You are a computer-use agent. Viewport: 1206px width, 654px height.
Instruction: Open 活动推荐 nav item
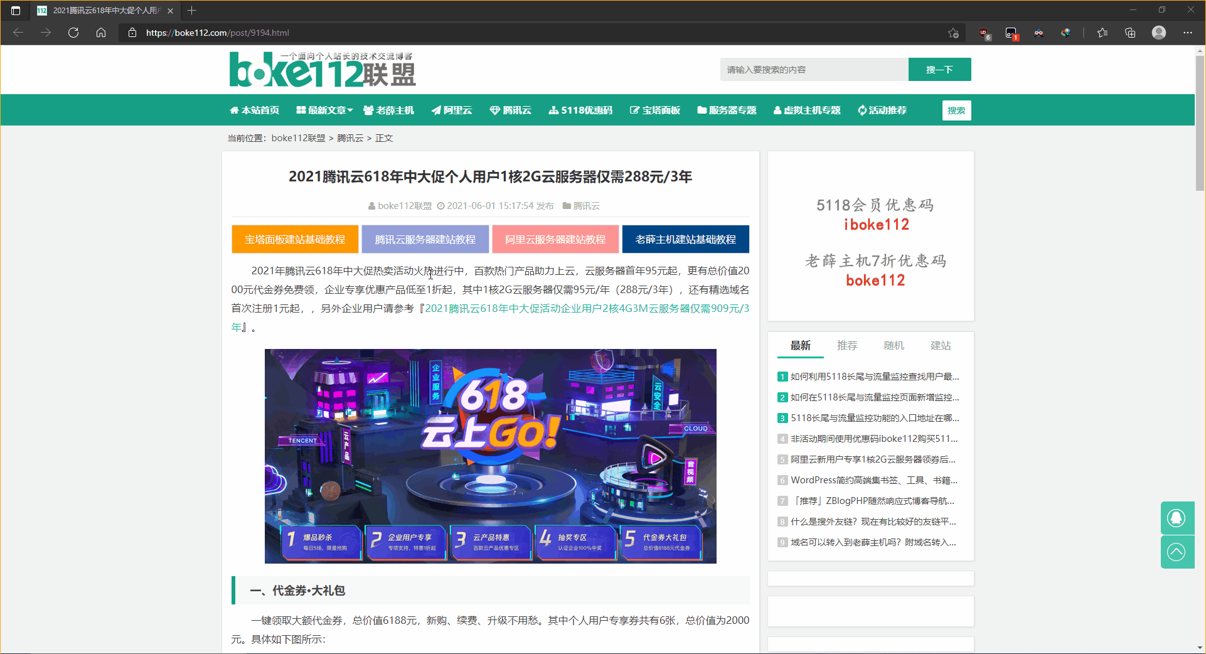[x=882, y=110]
